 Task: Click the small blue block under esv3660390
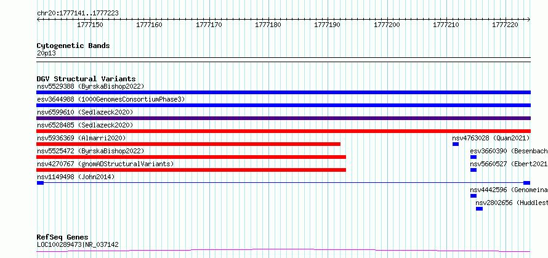coord(473,157)
